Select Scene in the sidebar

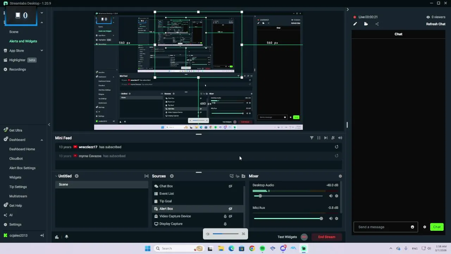[x=14, y=32]
